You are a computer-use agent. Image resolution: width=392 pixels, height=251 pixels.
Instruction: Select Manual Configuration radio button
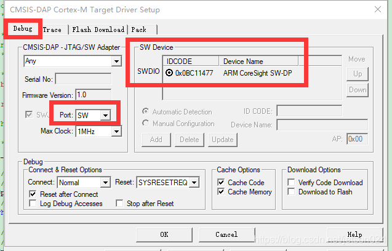point(145,123)
